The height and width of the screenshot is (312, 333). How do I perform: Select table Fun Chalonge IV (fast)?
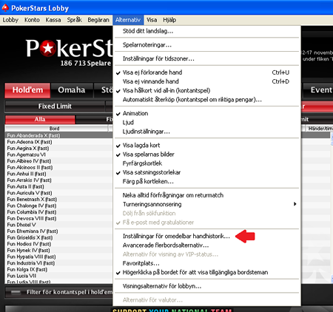[58, 206]
